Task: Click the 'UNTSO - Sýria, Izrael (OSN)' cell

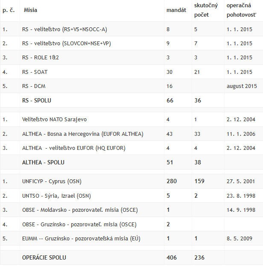Action: point(56,196)
